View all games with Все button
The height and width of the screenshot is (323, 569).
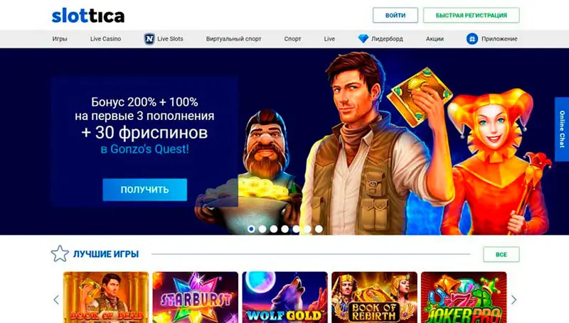tap(501, 254)
